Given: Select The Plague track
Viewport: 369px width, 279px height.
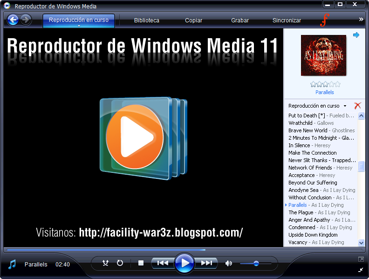Looking at the screenshot, I should (319, 212).
